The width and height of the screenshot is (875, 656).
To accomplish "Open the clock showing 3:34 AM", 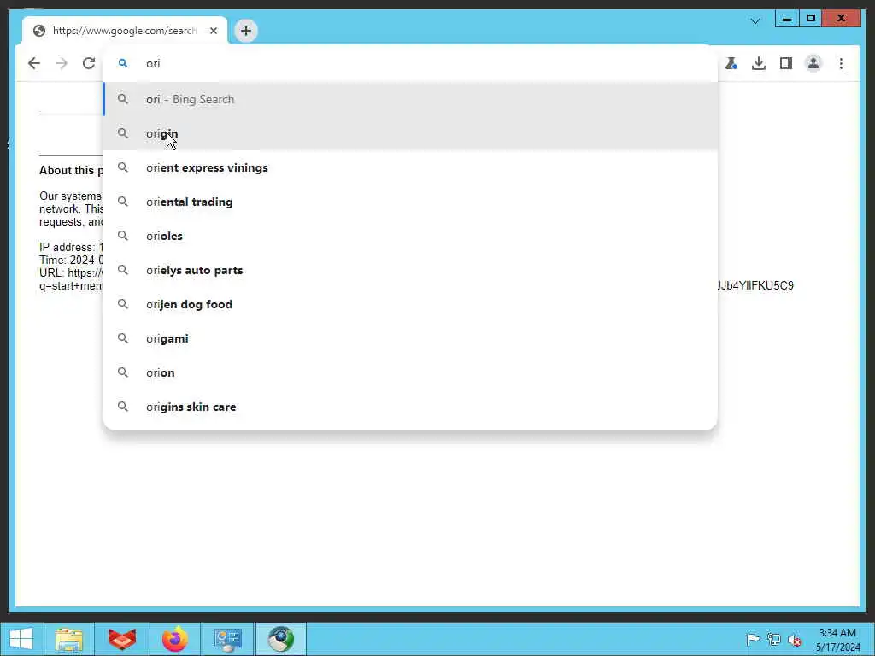I will point(837,640).
